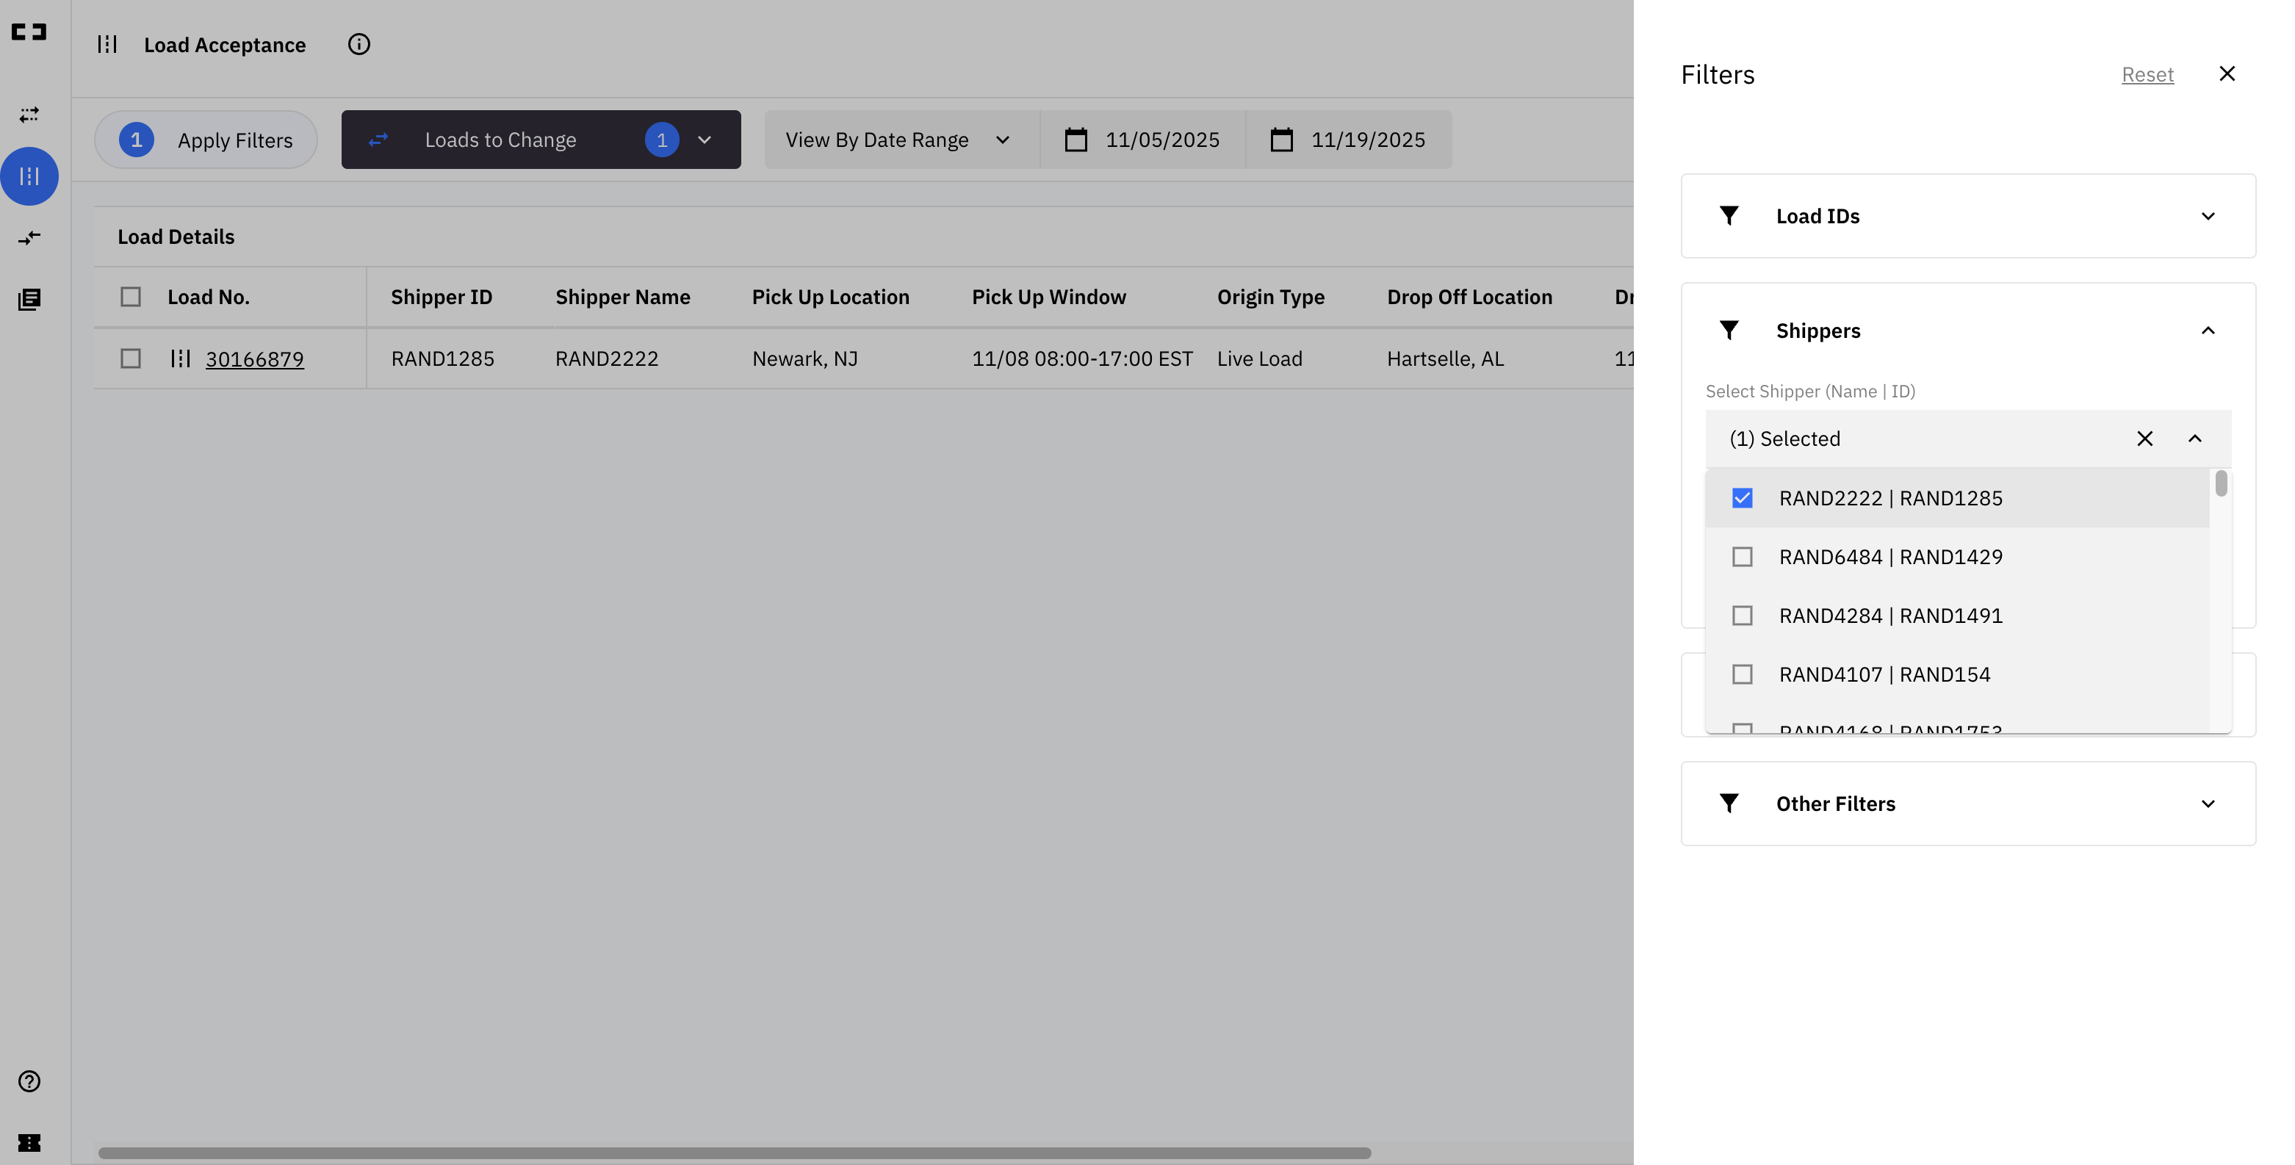Click the Pick Up Location column header
The width and height of the screenshot is (2295, 1165).
pos(830,297)
